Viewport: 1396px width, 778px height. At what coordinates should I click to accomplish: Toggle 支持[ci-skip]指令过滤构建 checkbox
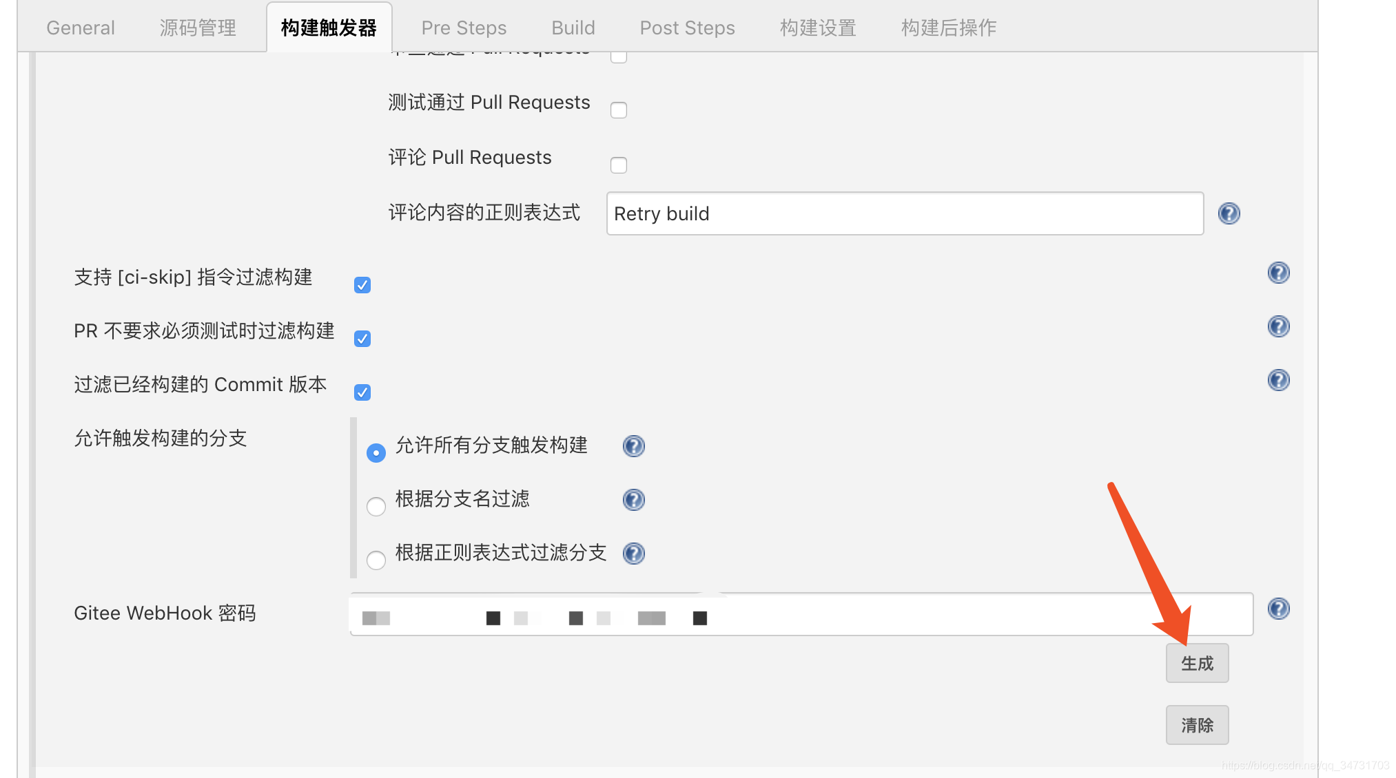(x=362, y=284)
